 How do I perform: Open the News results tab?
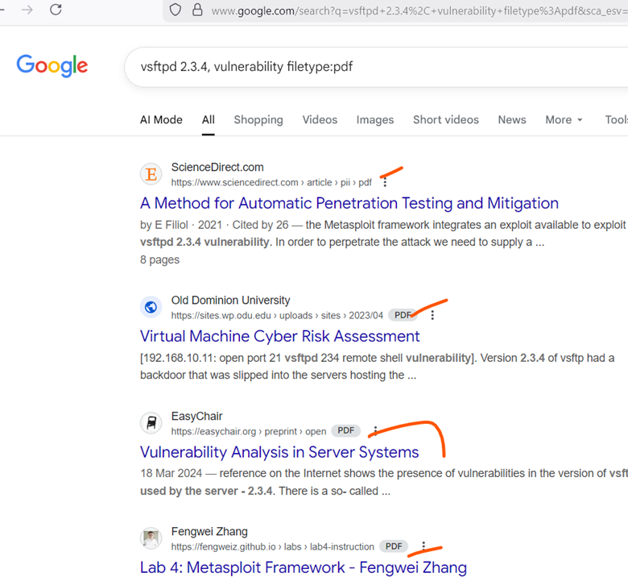[x=511, y=119]
